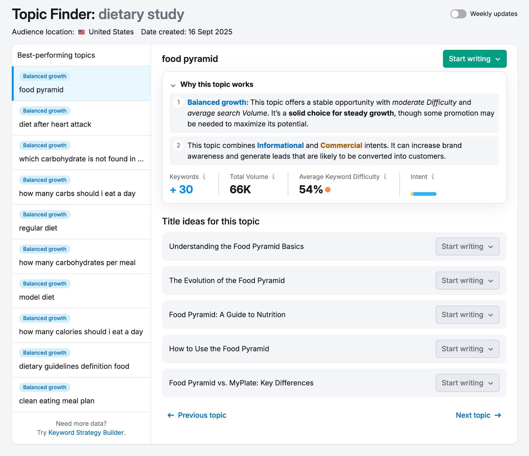
Task: Click the Previous topic link
Action: coord(202,415)
